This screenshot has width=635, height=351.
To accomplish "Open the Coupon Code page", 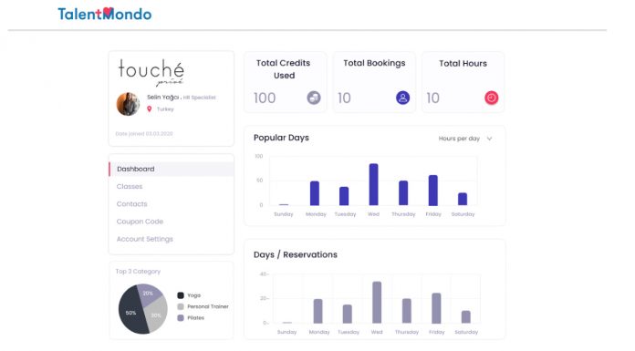I will coord(140,222).
